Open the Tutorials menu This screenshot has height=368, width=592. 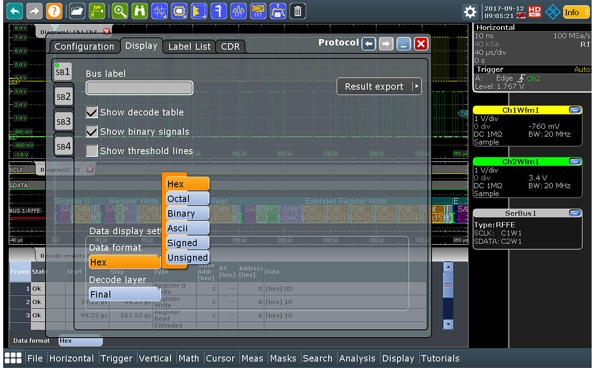pos(440,358)
